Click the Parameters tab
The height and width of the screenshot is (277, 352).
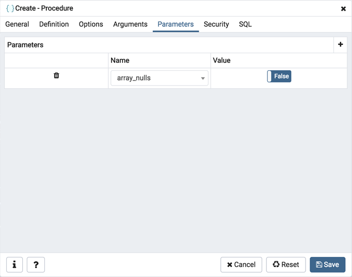(175, 24)
